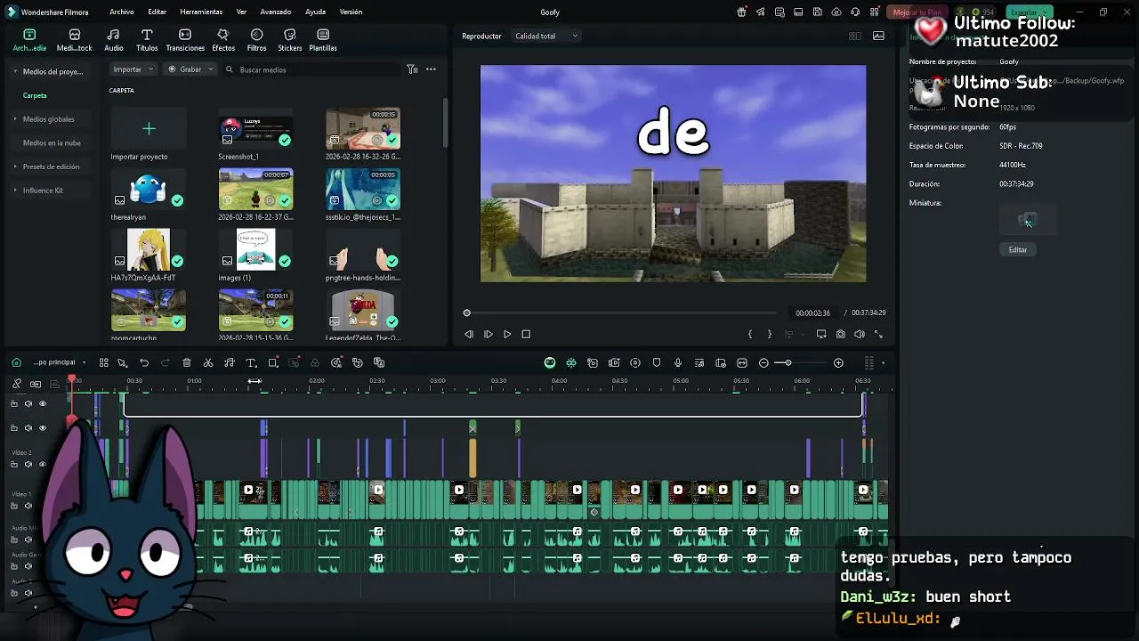Add a marker with the shield icon
Image resolution: width=1139 pixels, height=641 pixels.
point(657,362)
